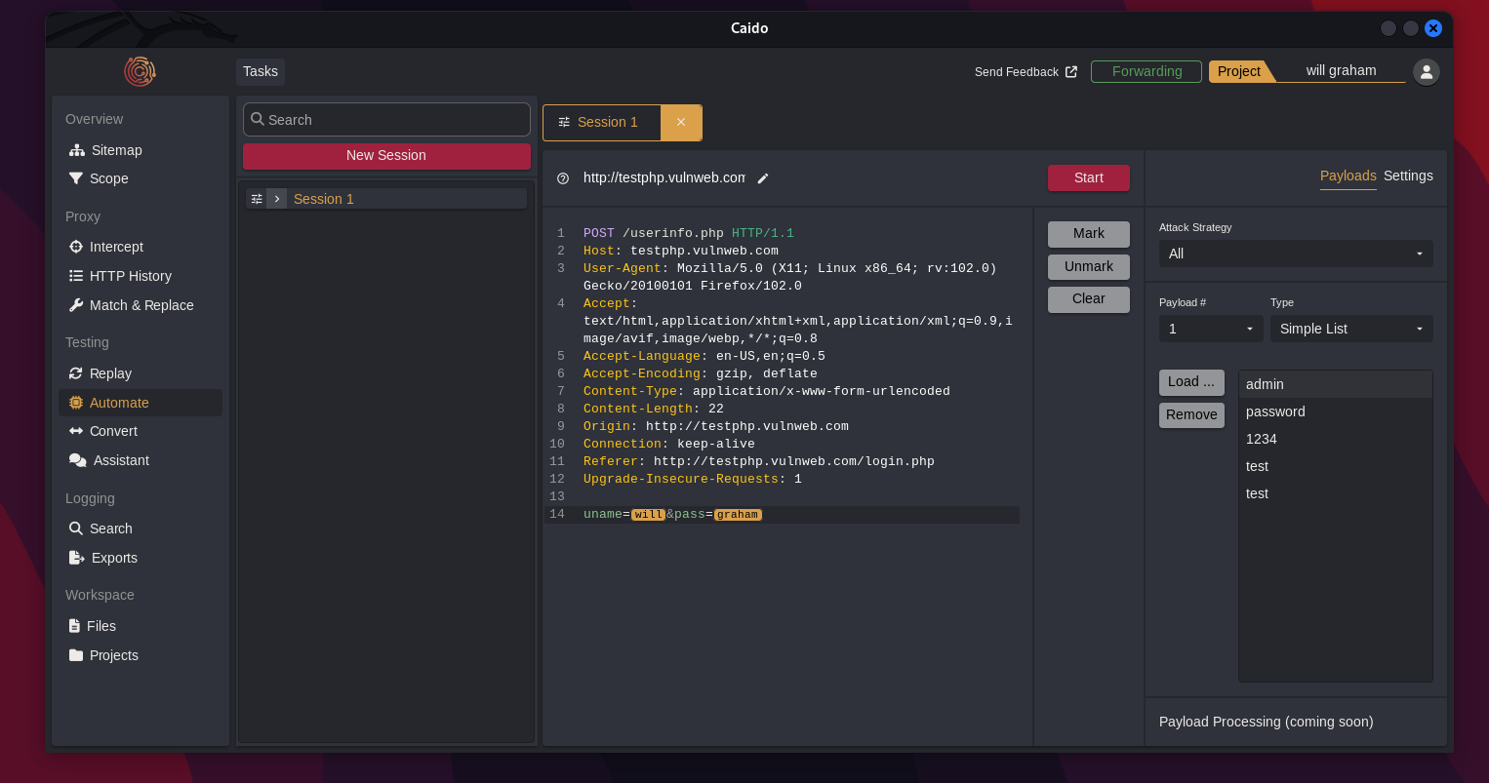The height and width of the screenshot is (783, 1489).
Task: Click the HTTP History list icon
Action: pyautogui.click(x=76, y=276)
